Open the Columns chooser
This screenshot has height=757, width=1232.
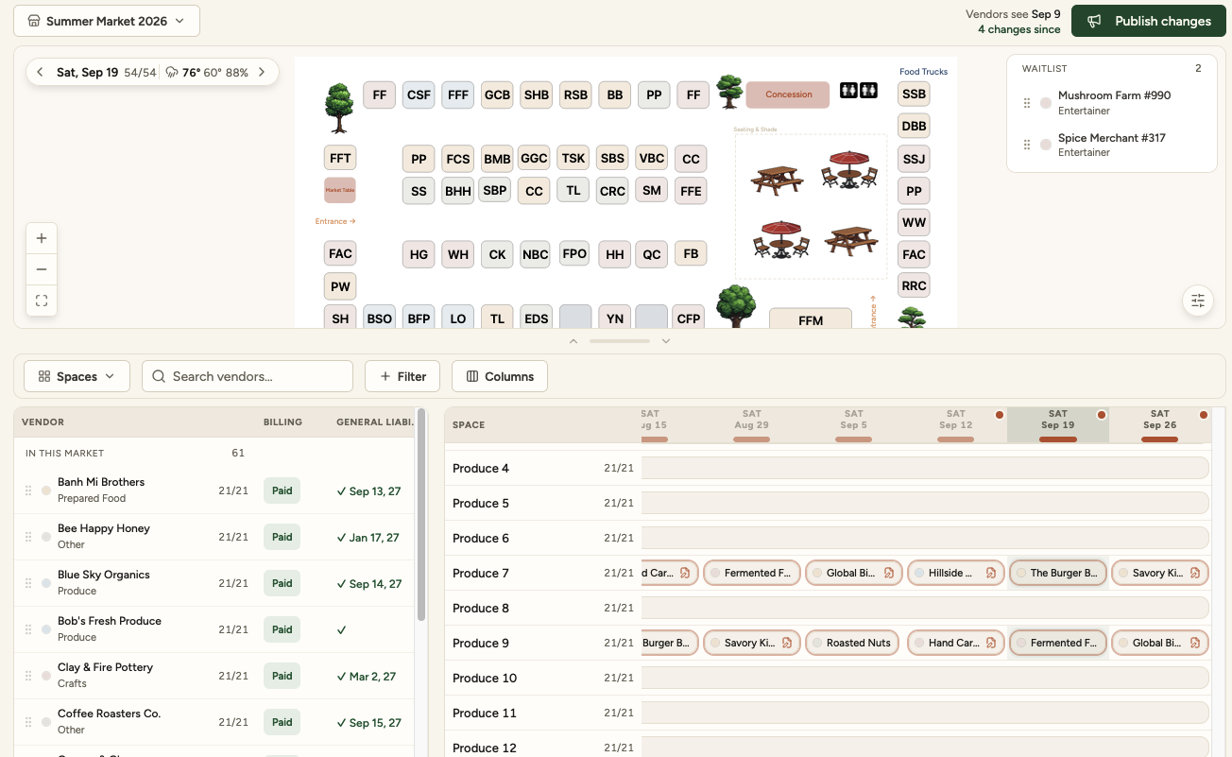500,376
